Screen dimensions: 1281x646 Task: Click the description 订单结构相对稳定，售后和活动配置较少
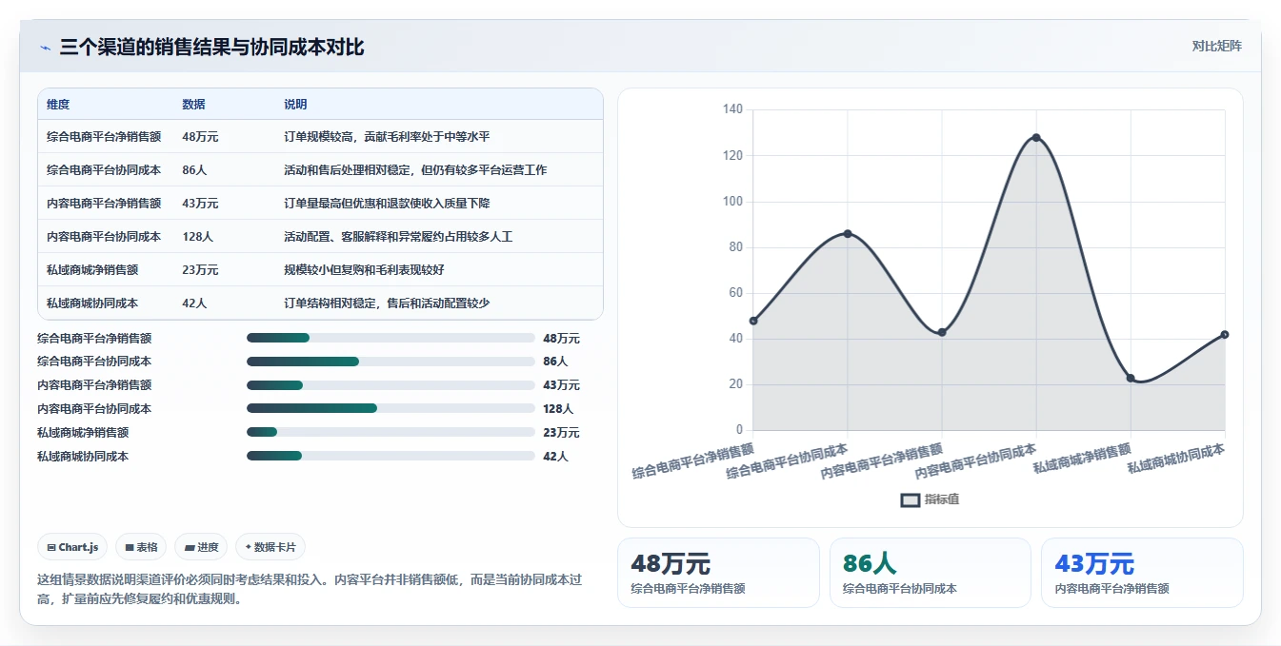387,303
